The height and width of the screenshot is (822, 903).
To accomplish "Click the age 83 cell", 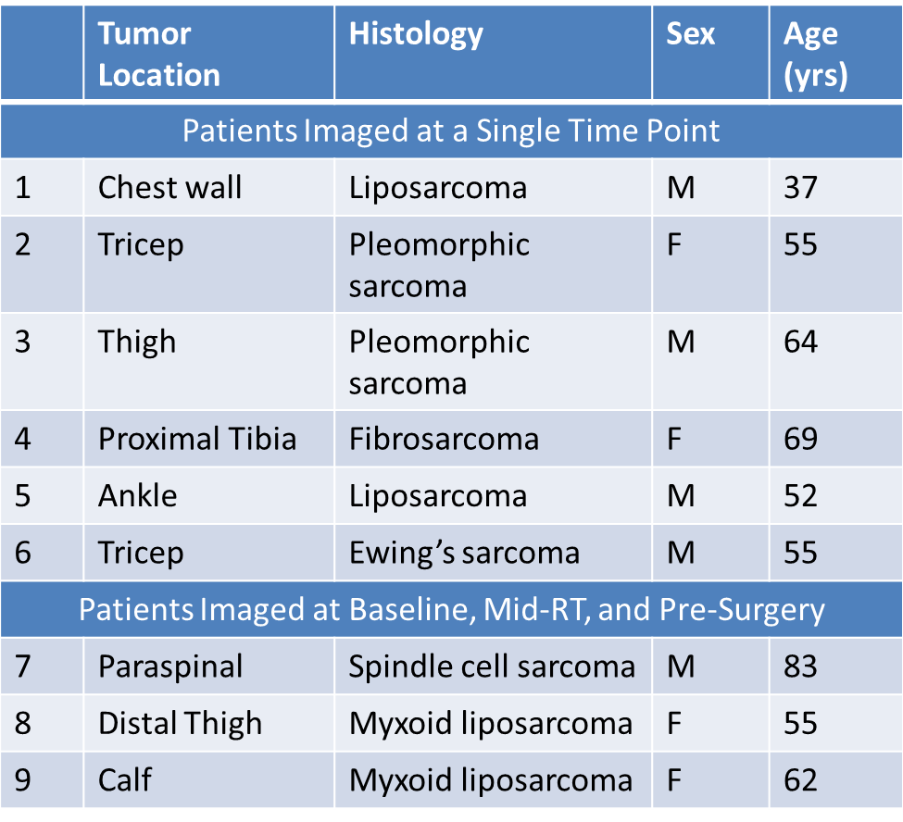I will tap(801, 666).
